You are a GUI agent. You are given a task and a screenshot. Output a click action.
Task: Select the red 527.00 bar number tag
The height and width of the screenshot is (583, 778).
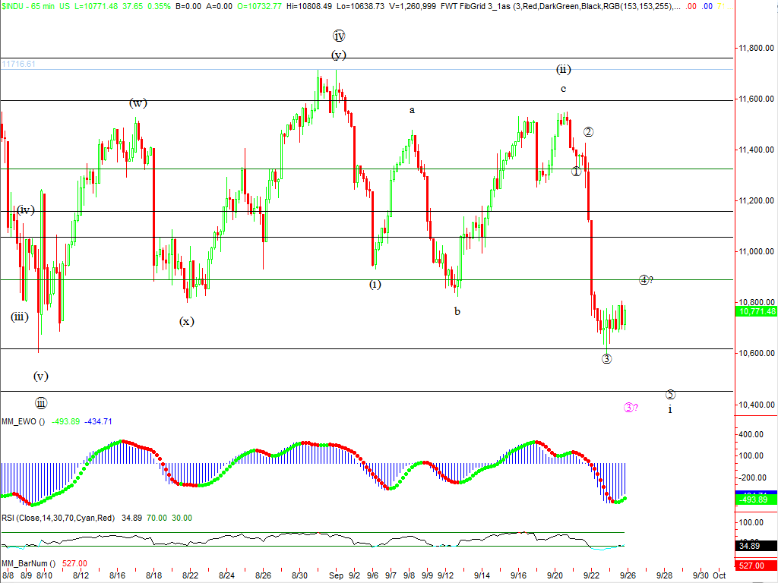pyautogui.click(x=756, y=565)
